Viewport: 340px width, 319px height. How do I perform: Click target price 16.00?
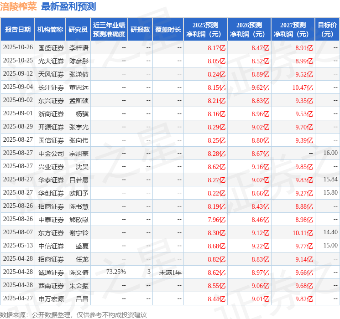tap(330, 153)
